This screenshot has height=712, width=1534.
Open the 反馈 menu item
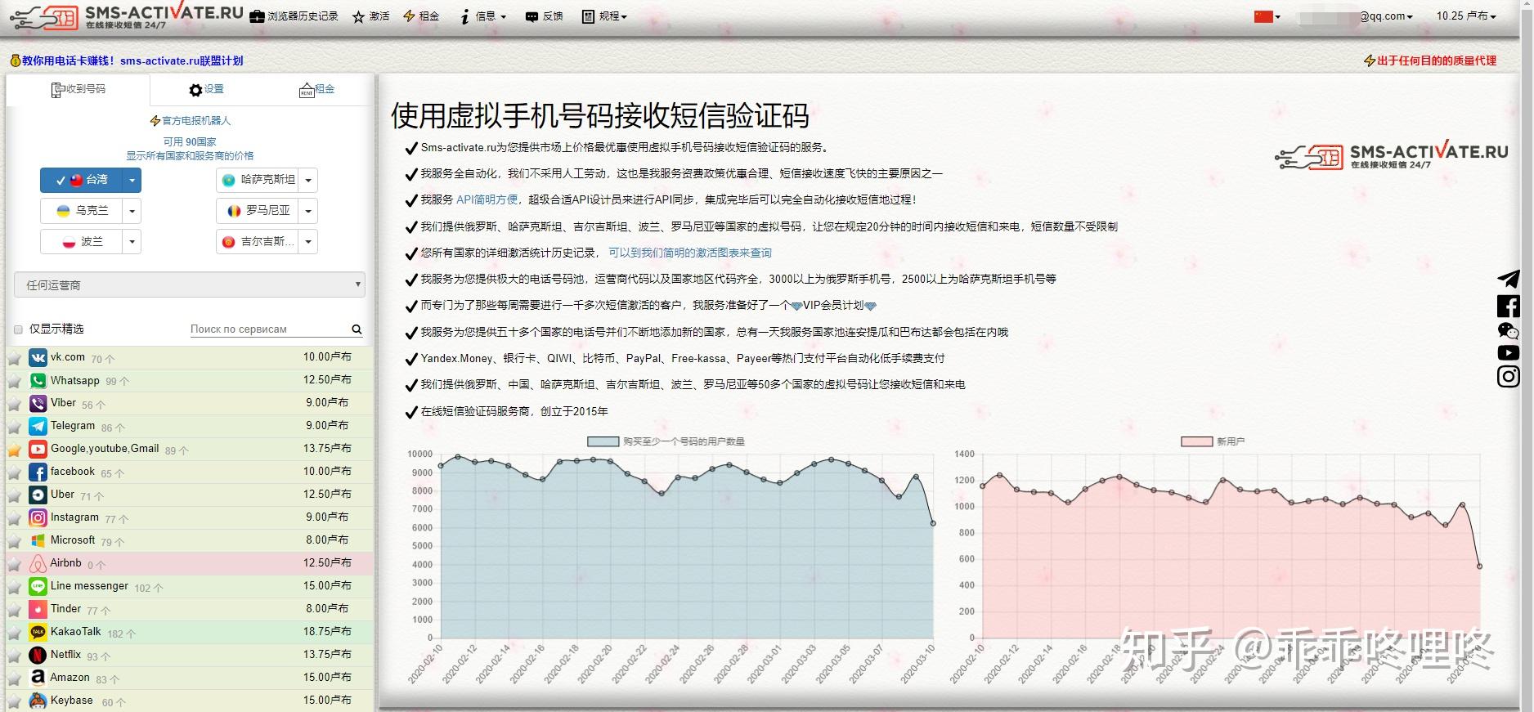pyautogui.click(x=545, y=16)
